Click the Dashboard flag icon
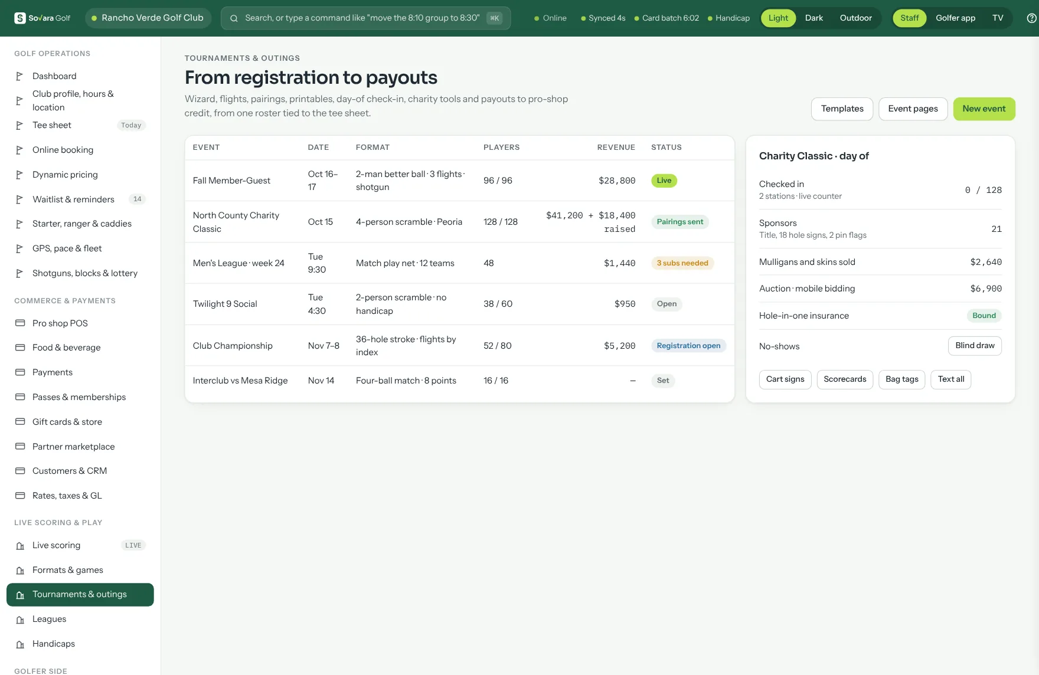 tap(19, 76)
